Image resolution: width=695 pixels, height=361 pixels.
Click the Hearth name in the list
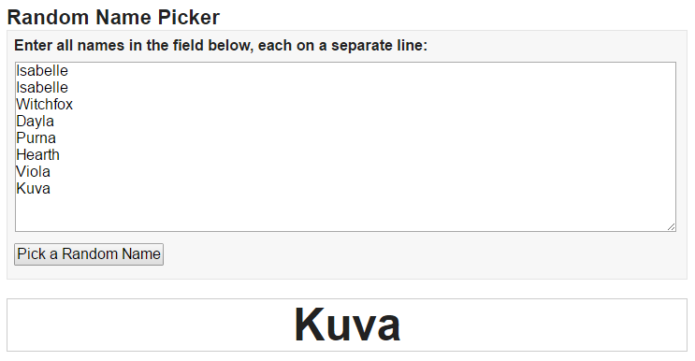click(x=37, y=155)
